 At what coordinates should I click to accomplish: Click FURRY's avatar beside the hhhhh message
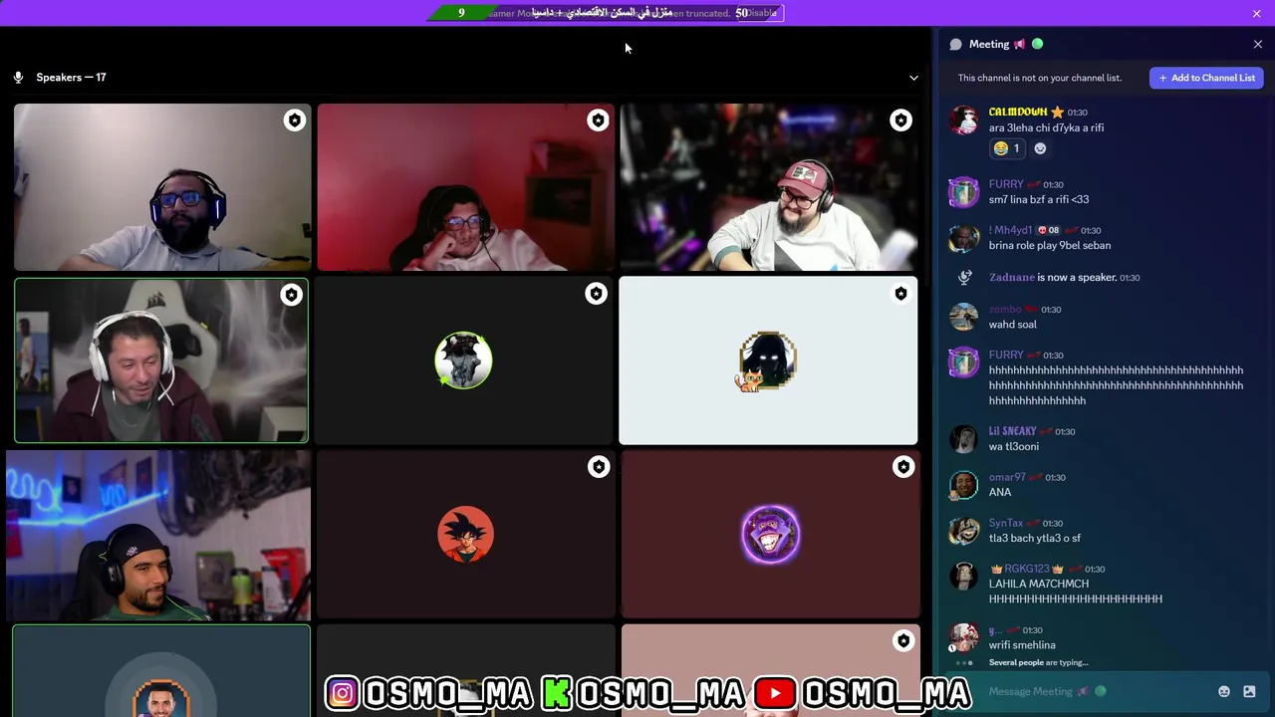(963, 362)
